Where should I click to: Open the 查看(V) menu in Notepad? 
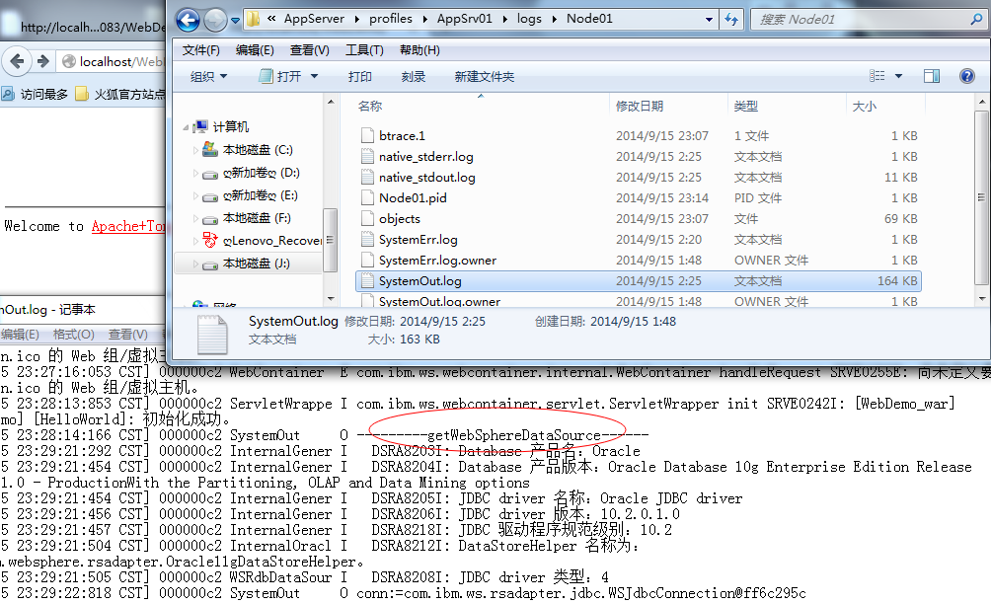coord(128,335)
